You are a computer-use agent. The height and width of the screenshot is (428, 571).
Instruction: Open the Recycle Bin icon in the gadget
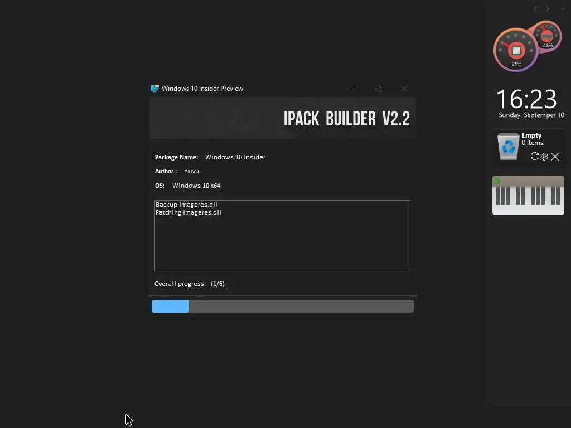coord(509,147)
